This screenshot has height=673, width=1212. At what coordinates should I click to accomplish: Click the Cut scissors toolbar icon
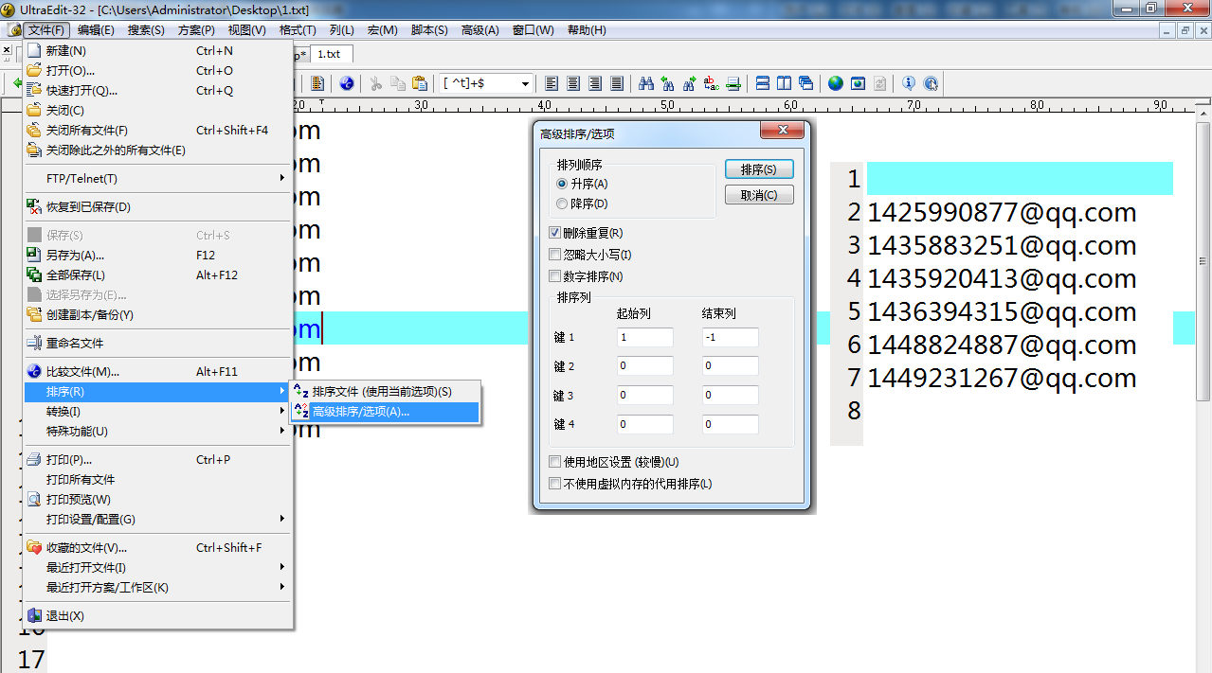(x=375, y=83)
